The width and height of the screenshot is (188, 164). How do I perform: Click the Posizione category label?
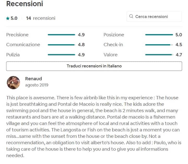(114, 35)
